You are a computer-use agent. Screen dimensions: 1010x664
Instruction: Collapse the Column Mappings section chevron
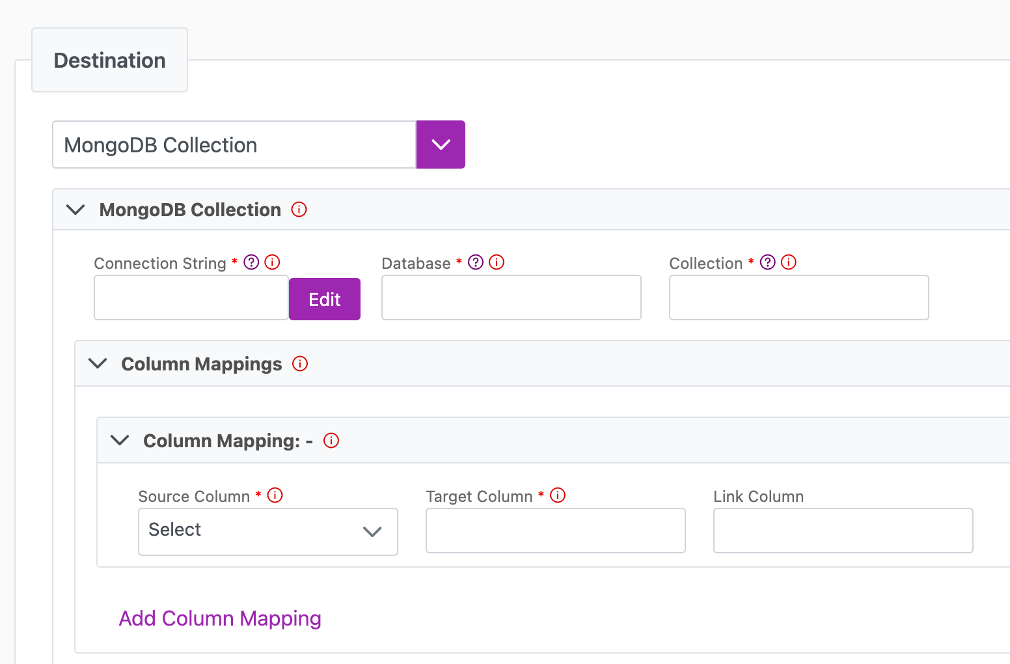click(x=98, y=363)
